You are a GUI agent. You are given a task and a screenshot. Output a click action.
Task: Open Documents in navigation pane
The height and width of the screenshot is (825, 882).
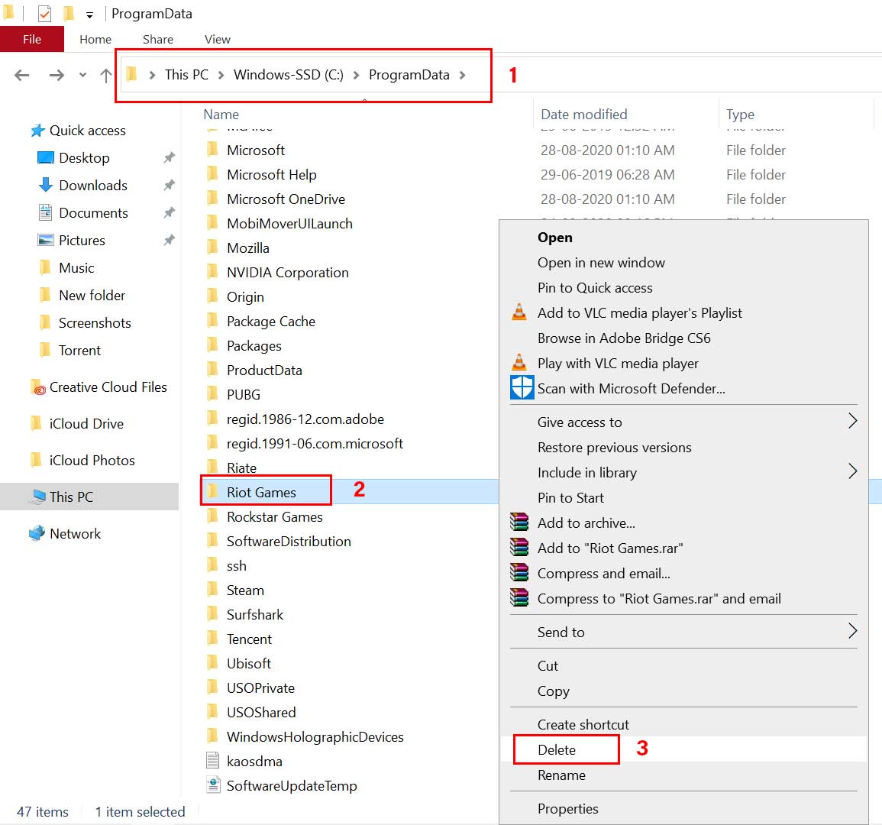[x=93, y=212]
